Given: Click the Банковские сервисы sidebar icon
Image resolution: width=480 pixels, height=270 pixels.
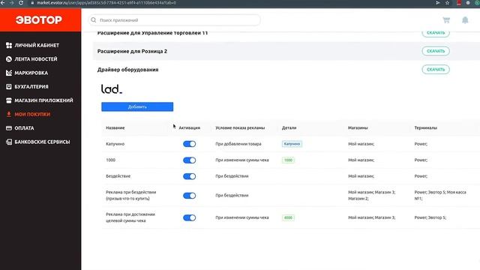Looking at the screenshot, I should 9,142.
